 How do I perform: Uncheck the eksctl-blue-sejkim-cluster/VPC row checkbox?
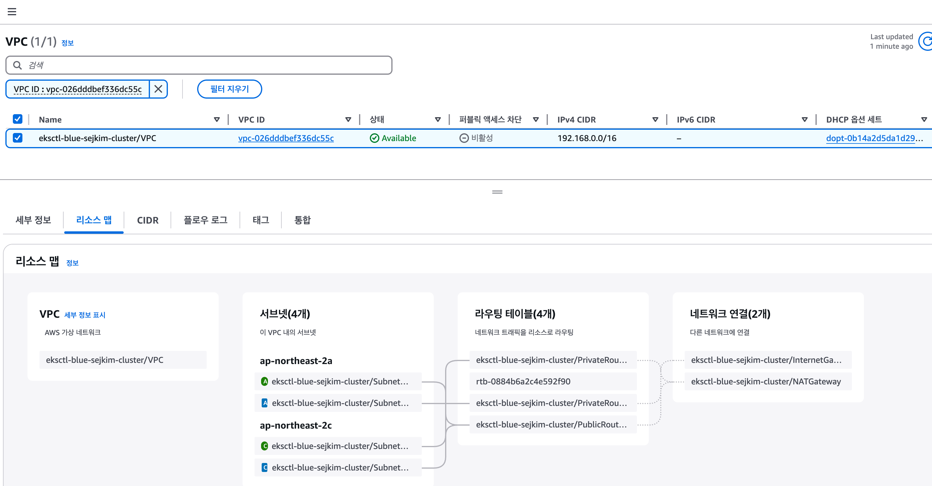point(17,137)
